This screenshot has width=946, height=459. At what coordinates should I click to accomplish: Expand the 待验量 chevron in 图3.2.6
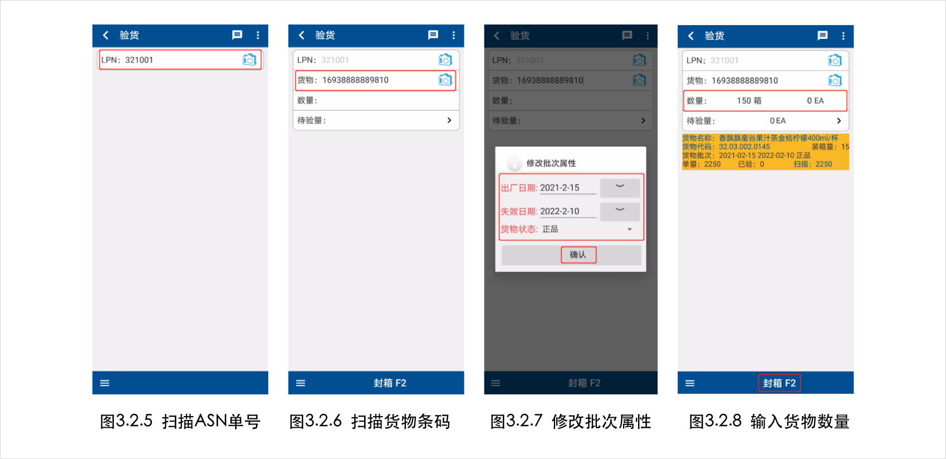click(x=449, y=120)
